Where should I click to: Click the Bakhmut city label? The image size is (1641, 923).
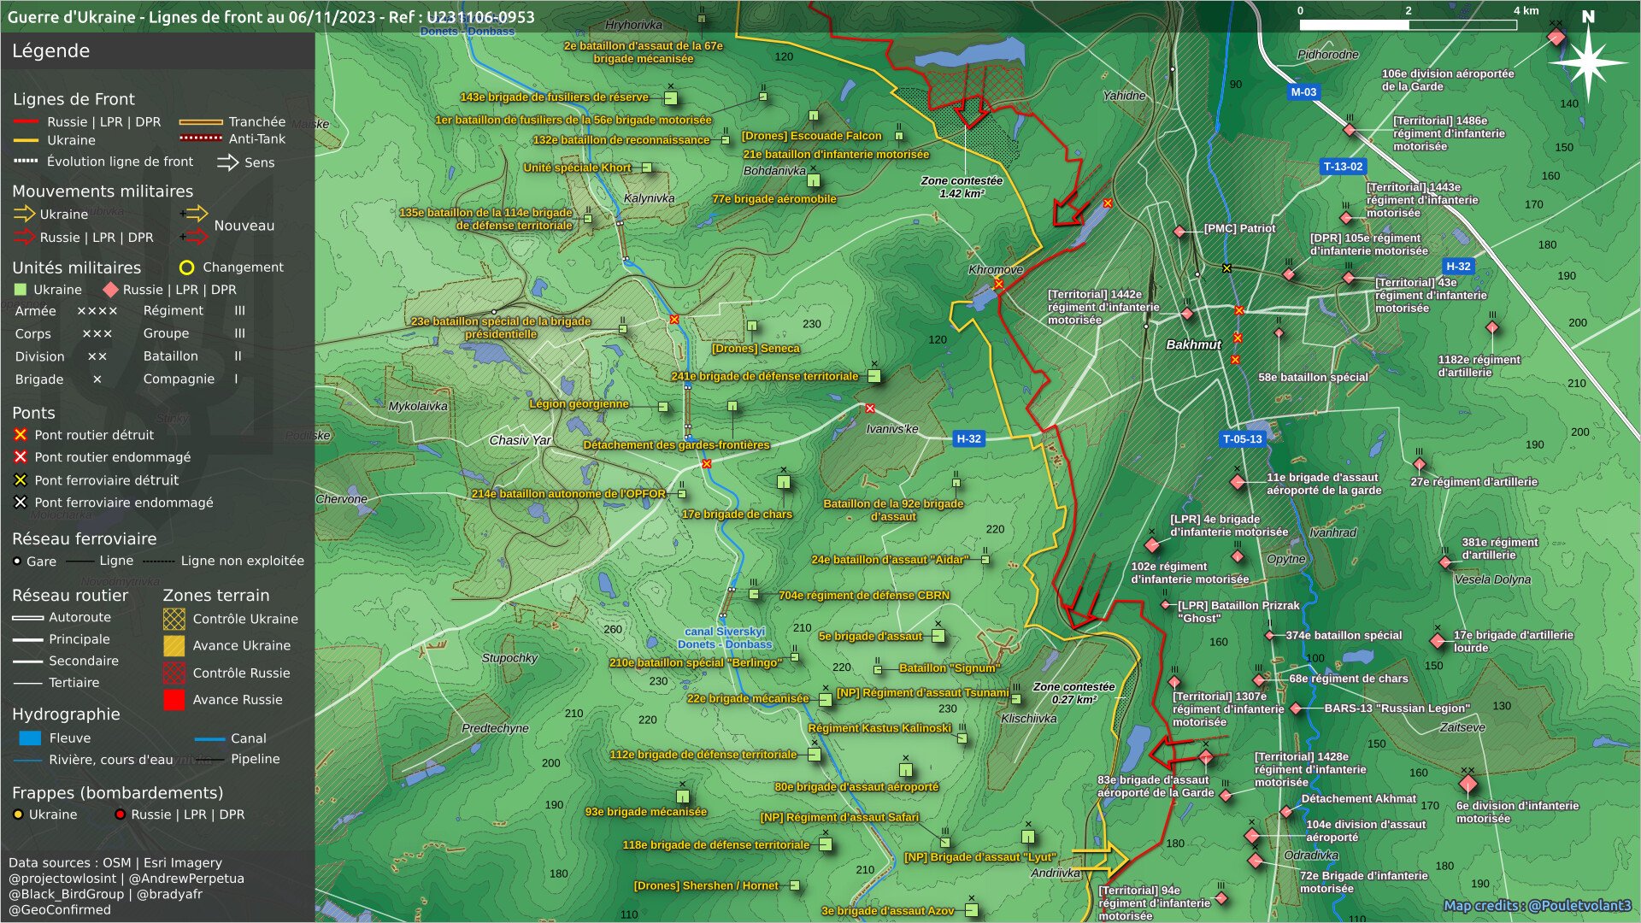[1193, 344]
